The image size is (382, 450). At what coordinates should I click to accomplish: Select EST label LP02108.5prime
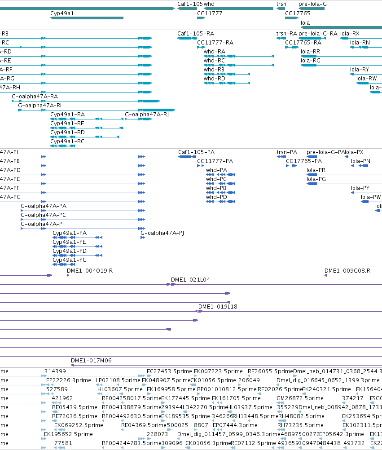pyautogui.click(x=118, y=380)
